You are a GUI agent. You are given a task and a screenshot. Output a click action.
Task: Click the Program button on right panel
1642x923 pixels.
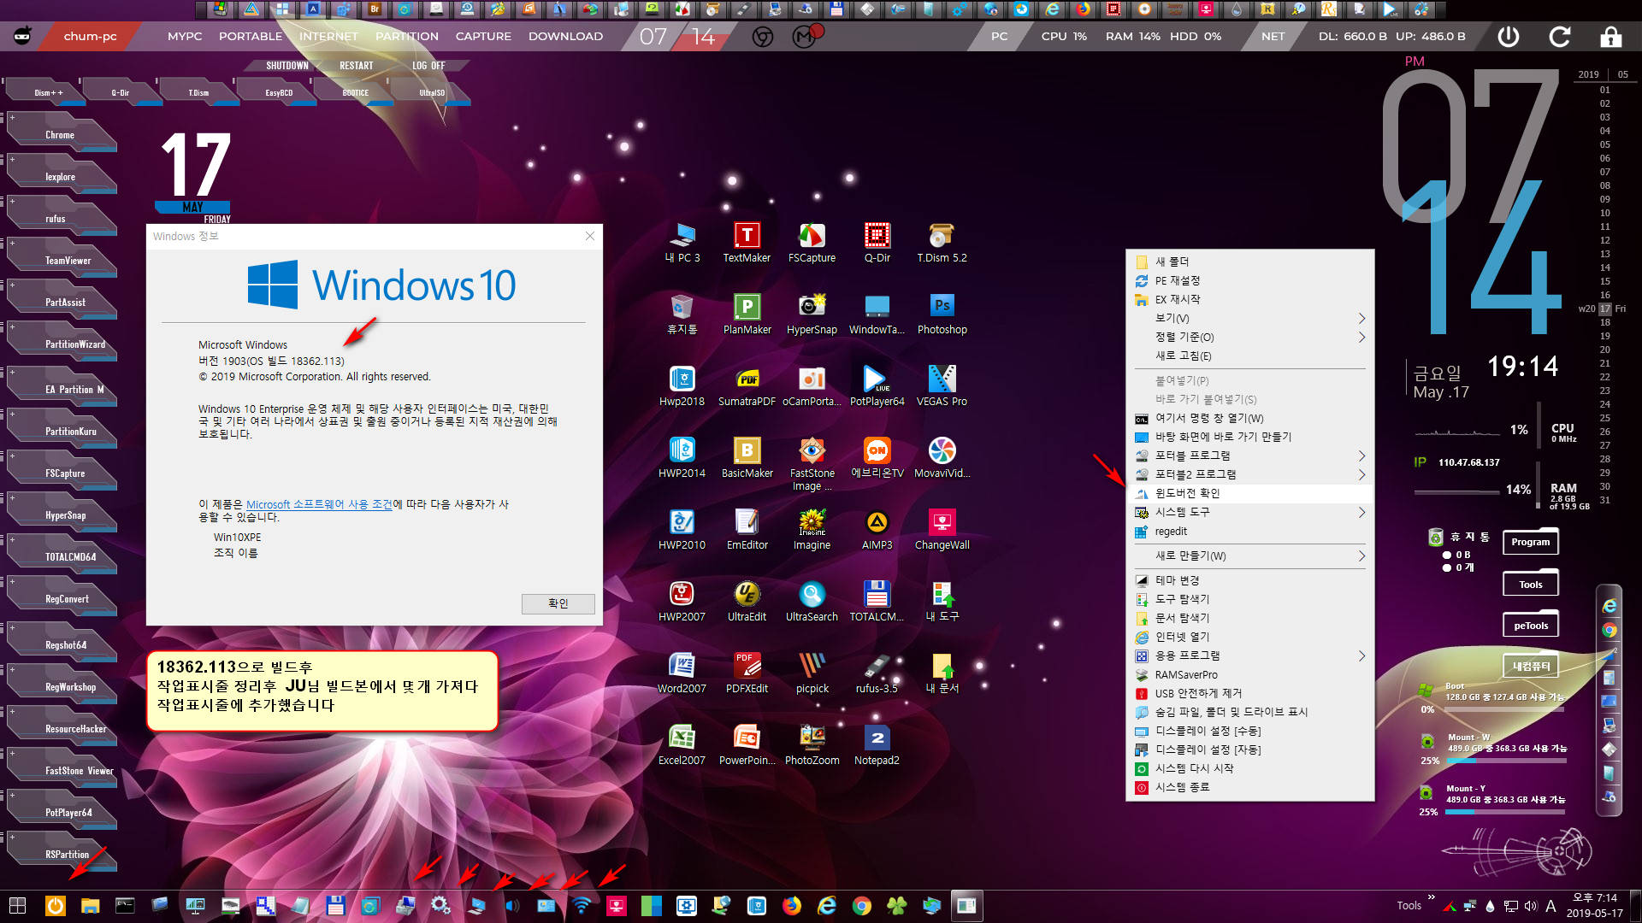click(x=1531, y=542)
